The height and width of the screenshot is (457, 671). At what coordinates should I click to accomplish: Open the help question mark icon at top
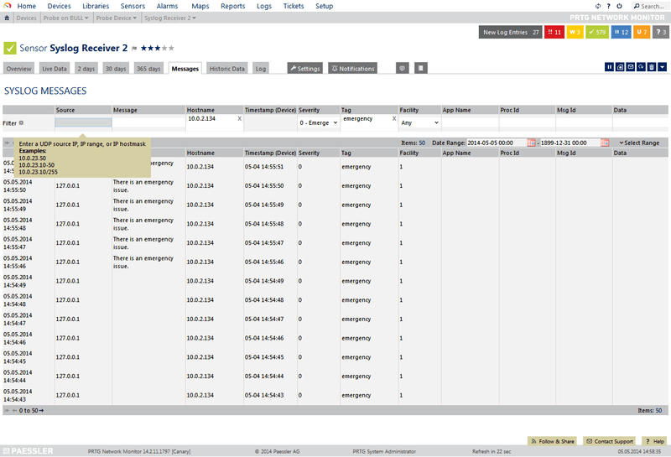(609, 6)
